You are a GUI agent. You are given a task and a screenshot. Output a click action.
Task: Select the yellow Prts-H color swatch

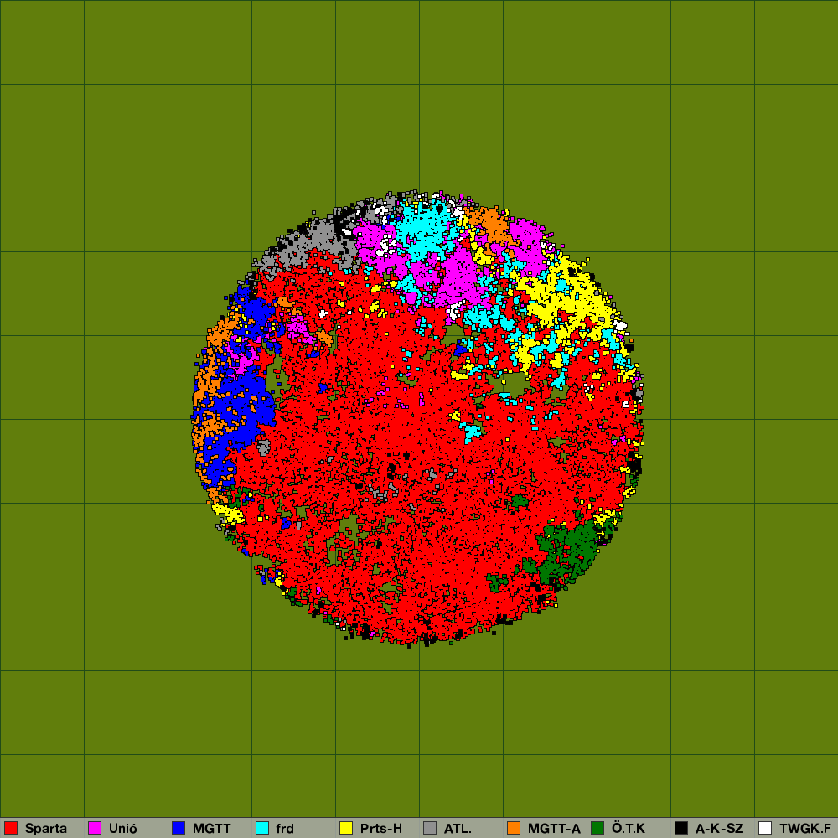click(x=346, y=828)
